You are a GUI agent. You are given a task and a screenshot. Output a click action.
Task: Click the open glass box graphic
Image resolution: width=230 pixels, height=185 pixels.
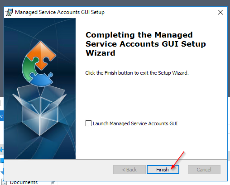pos(39,110)
